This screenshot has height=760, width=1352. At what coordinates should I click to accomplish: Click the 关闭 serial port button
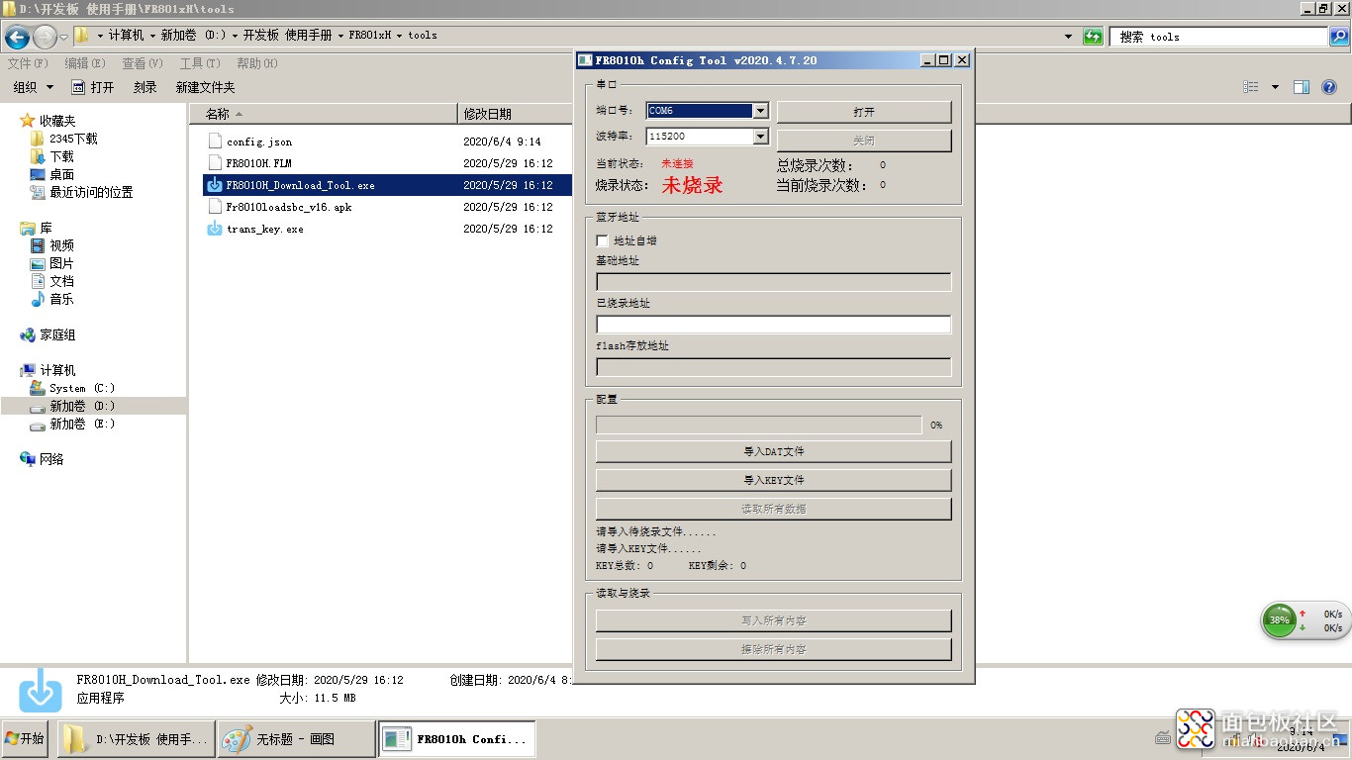click(864, 141)
